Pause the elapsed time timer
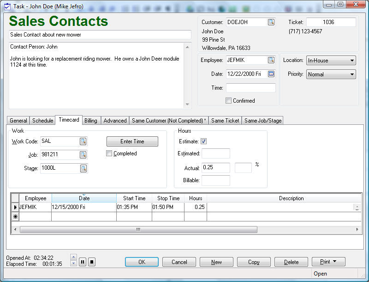Screen dimensions: 369x282 [83, 262]
